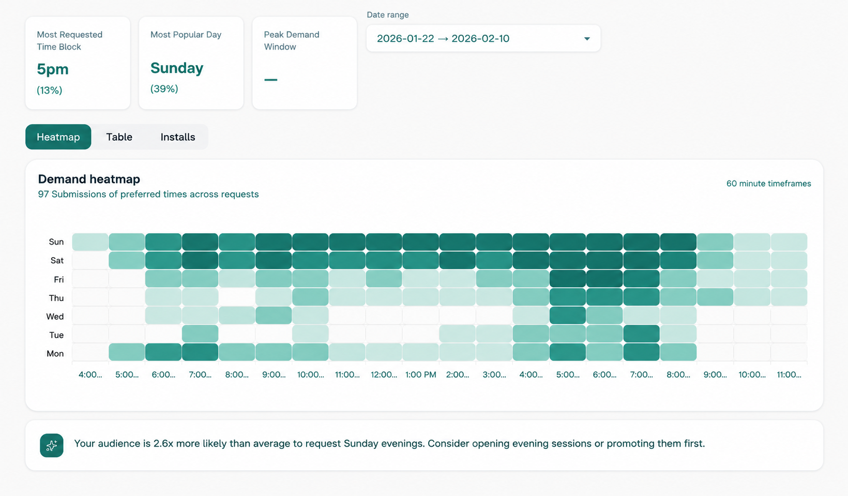Image resolution: width=848 pixels, height=496 pixels.
Task: Click the Monday 7:00 AM heatmap cell
Action: click(x=200, y=352)
